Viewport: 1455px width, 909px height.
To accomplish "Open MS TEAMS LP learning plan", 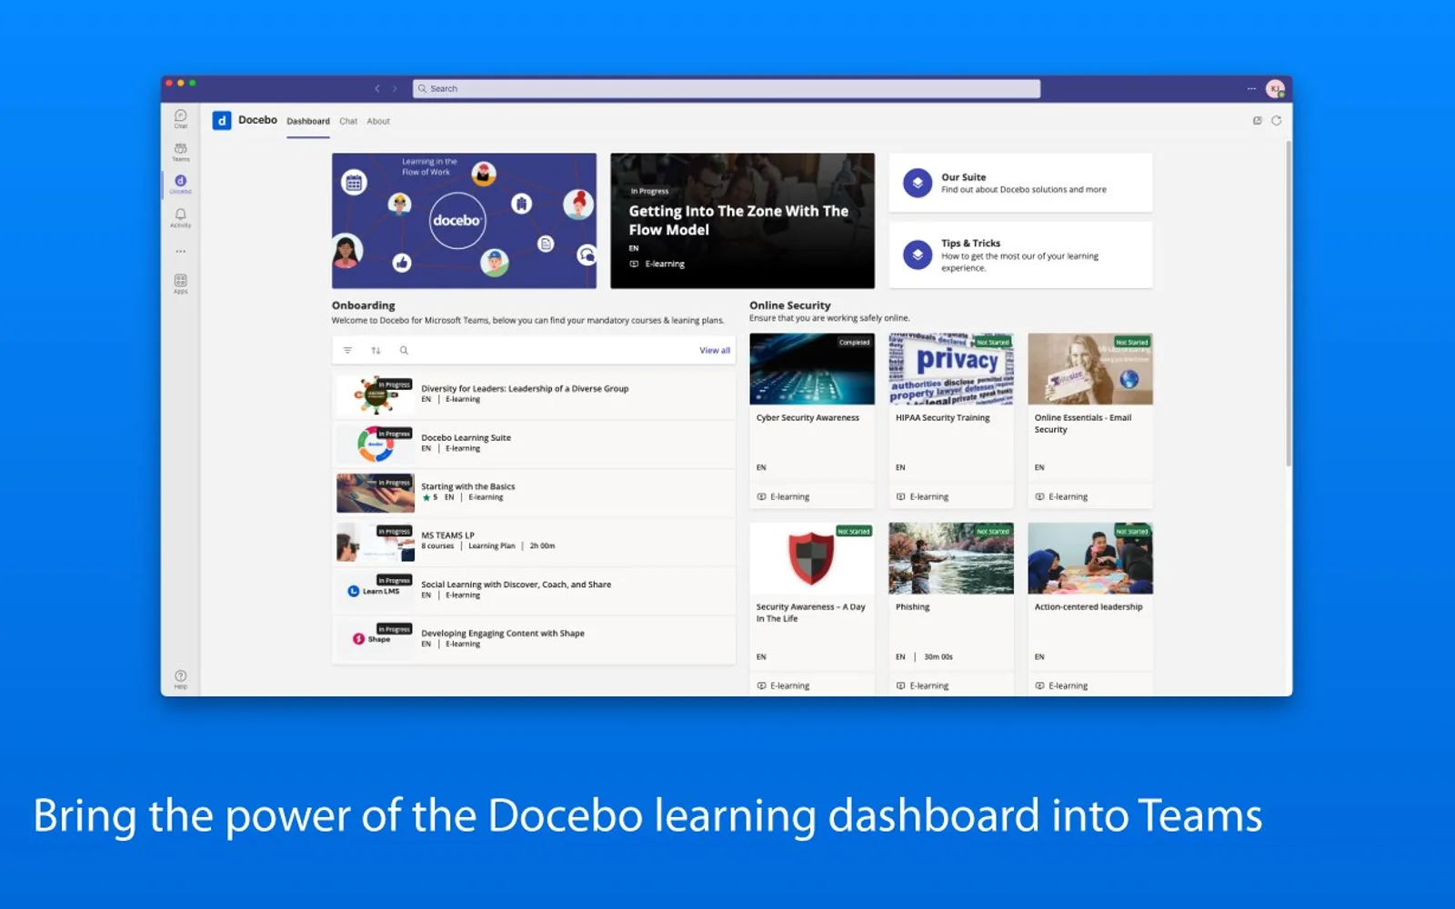I will [x=535, y=542].
